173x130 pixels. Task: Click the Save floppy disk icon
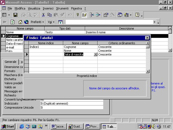click(x=15, y=15)
